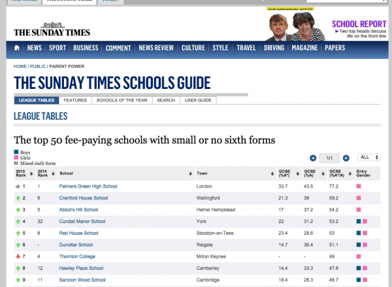Viewport: 392px width, 287px height.
Task: Click pink gender square for Palmers Green
Action: click(359, 186)
